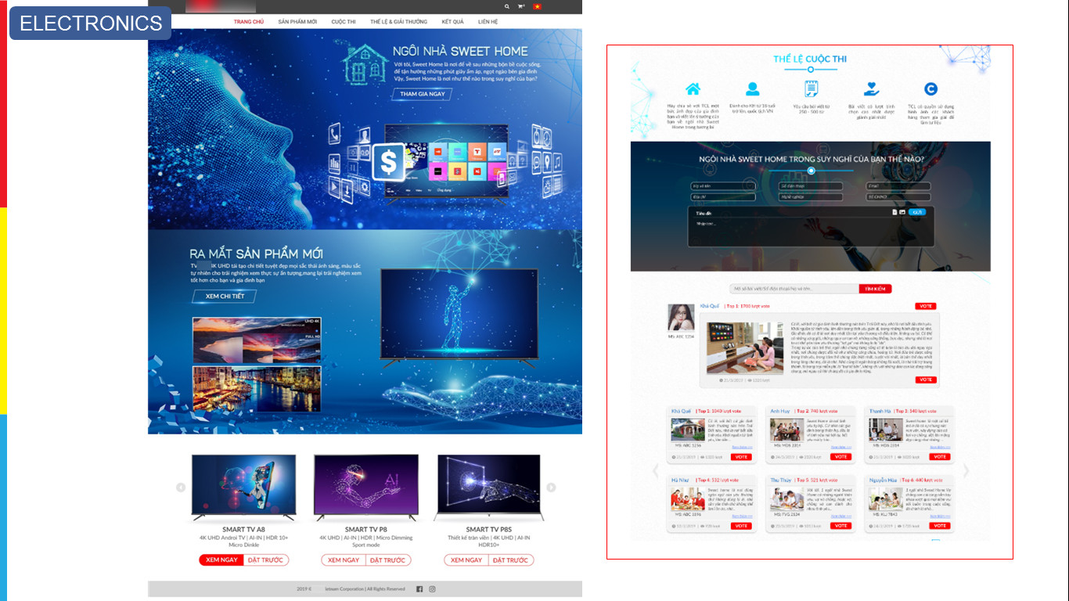Click the Email input field
This screenshot has width=1069, height=601.
tap(898, 186)
